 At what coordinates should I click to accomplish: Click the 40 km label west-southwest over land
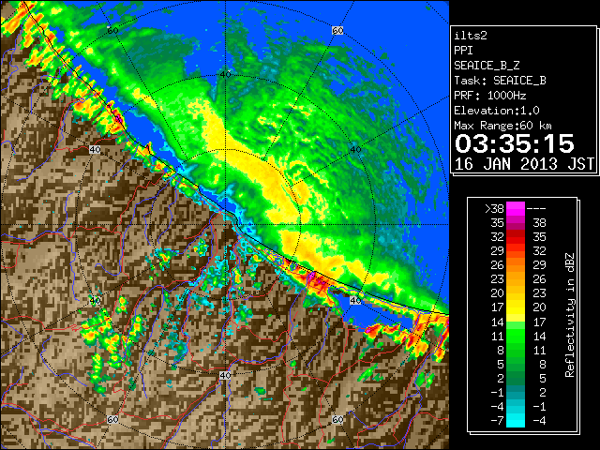point(95,300)
